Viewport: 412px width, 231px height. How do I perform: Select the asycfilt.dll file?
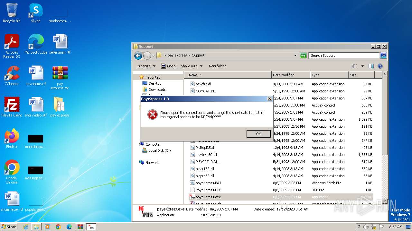coord(203,84)
